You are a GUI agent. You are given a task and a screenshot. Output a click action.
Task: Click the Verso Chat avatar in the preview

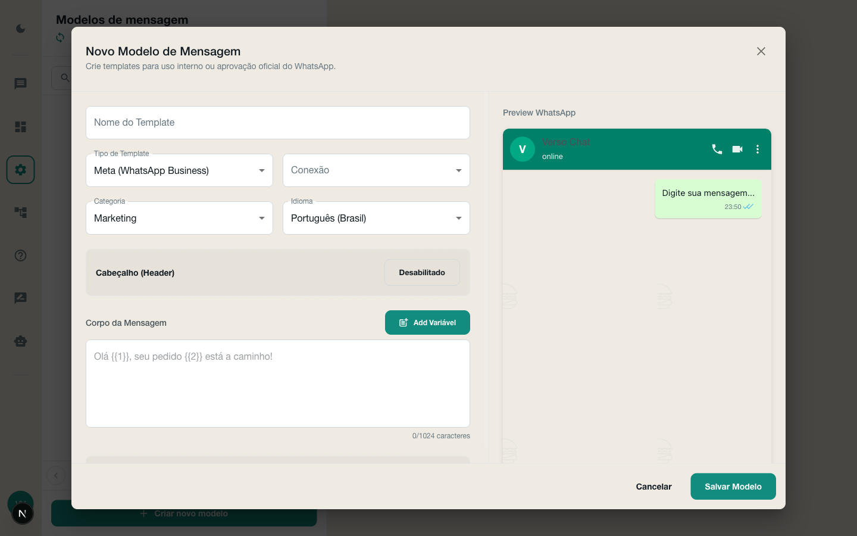pos(523,149)
